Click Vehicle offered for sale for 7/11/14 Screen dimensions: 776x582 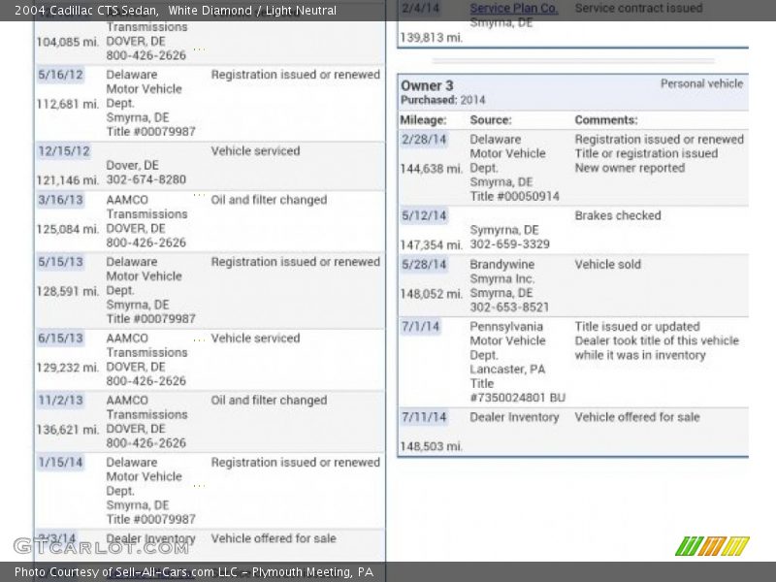(x=637, y=417)
